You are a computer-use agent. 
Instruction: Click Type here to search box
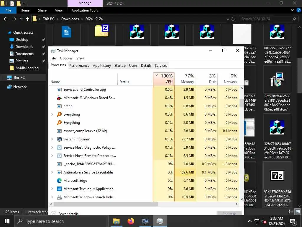[x=61, y=221]
